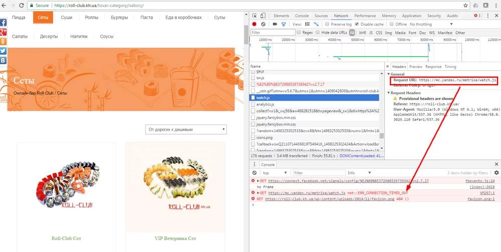The height and width of the screenshot is (252, 501).
Task: Click 'Онлайн-бар Roll Club' breadcrumb
Action: pyautogui.click(x=34, y=93)
